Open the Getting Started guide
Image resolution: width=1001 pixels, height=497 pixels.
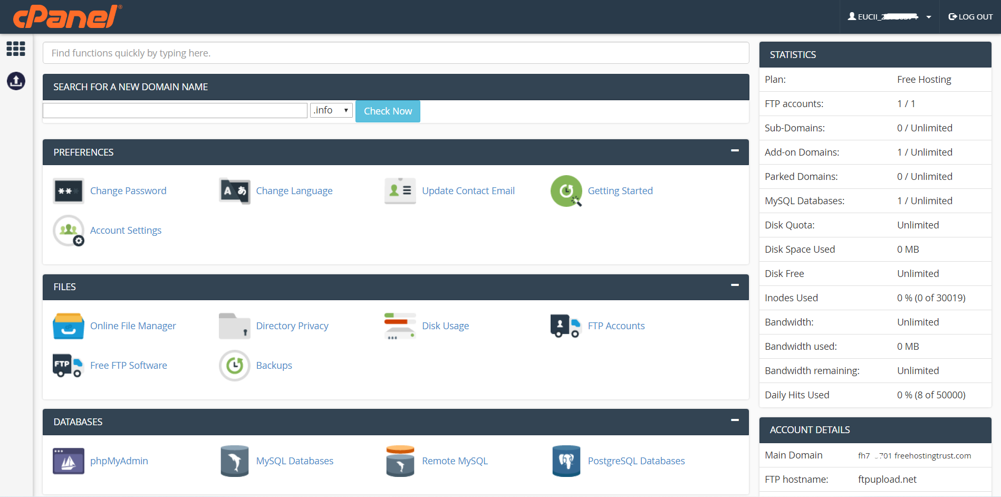pyautogui.click(x=620, y=190)
